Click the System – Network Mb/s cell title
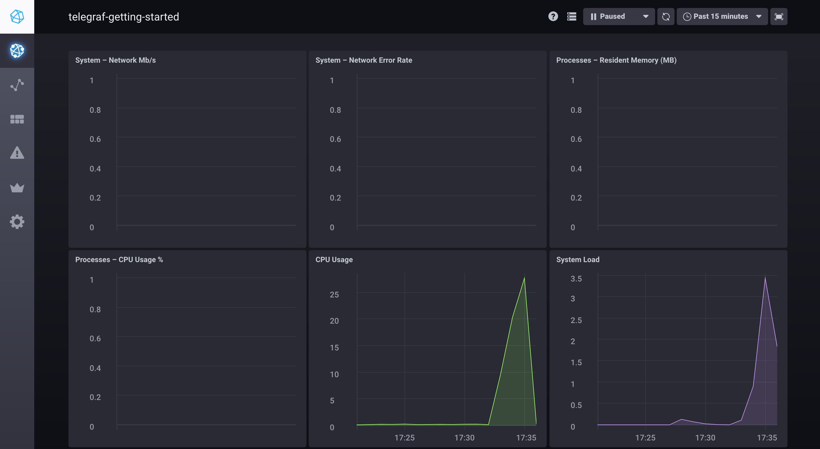Viewport: 820px width, 449px height. click(x=115, y=60)
